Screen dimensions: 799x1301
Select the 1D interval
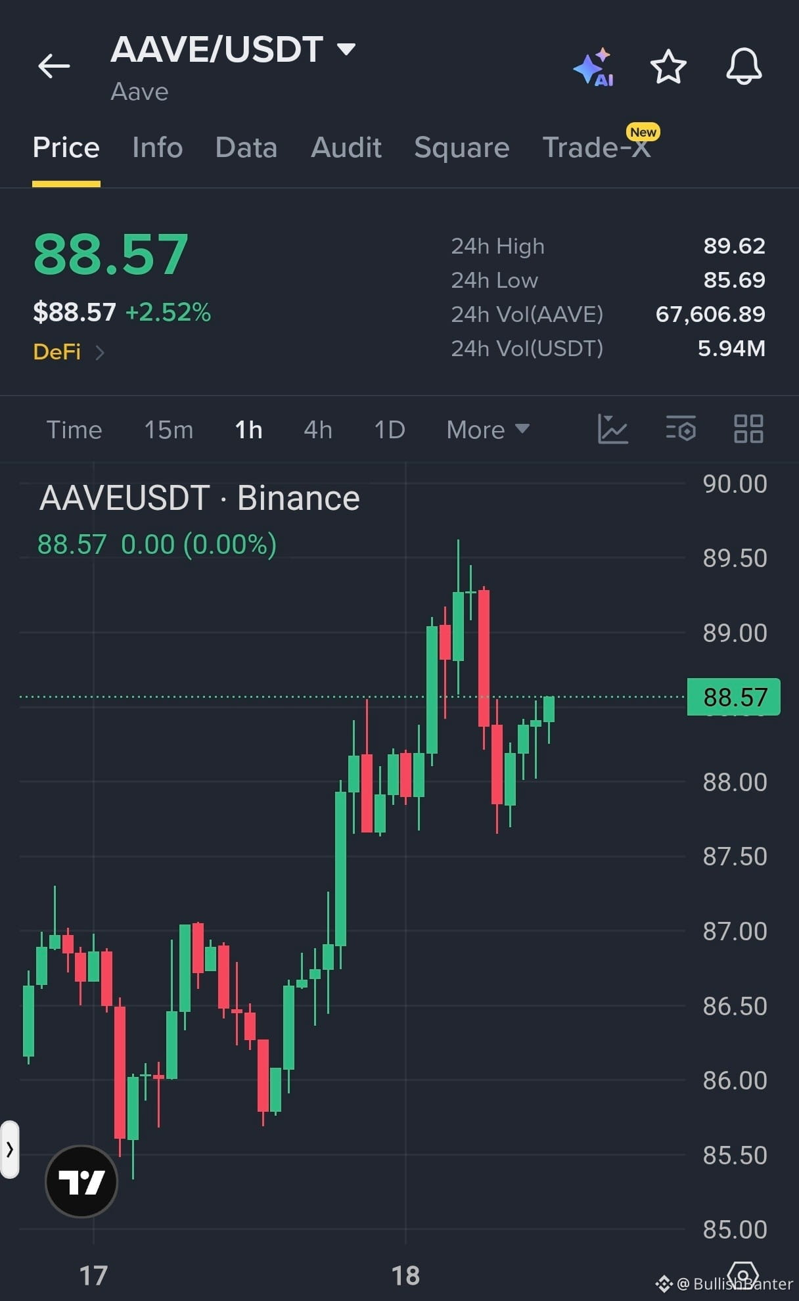[390, 430]
